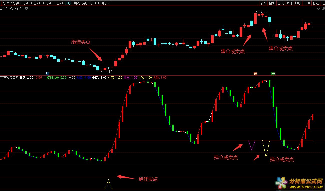Click the 历史 history button
Screen dimensions: 325x191
(x=281, y=3)
